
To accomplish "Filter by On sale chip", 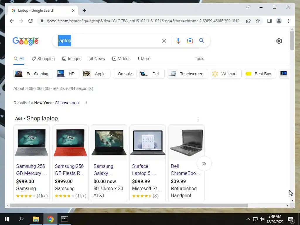I will (x=125, y=74).
